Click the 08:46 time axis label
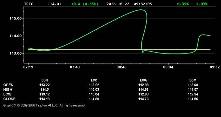This screenshot has height=117, width=221. point(121,67)
